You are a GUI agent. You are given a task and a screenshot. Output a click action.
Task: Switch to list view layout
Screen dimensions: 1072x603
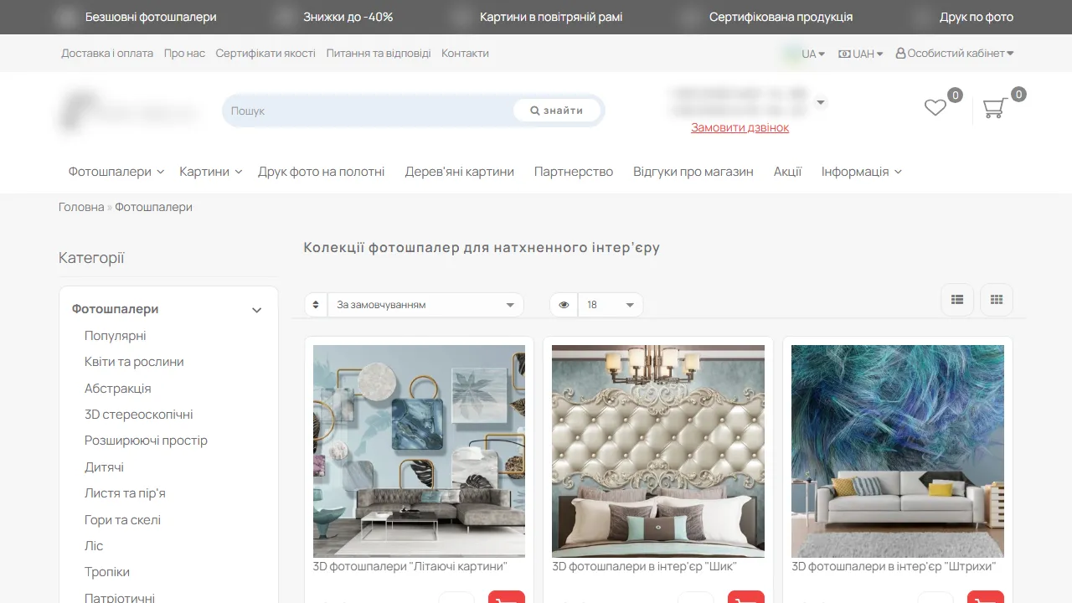pos(957,300)
